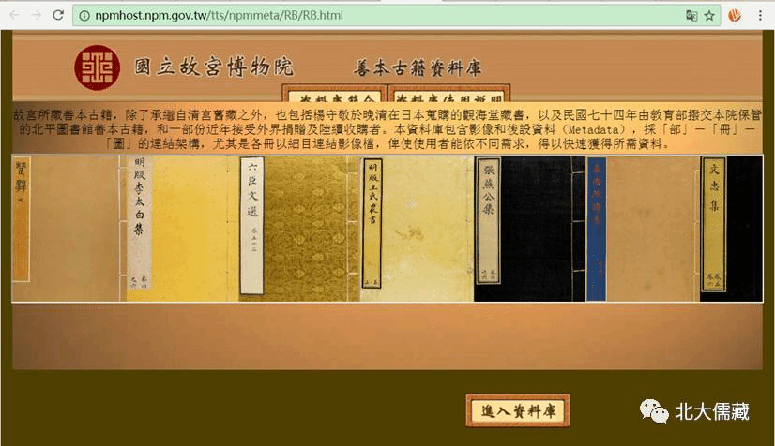View site information icon beside URL
This screenshot has height=446, width=775.
point(84,15)
